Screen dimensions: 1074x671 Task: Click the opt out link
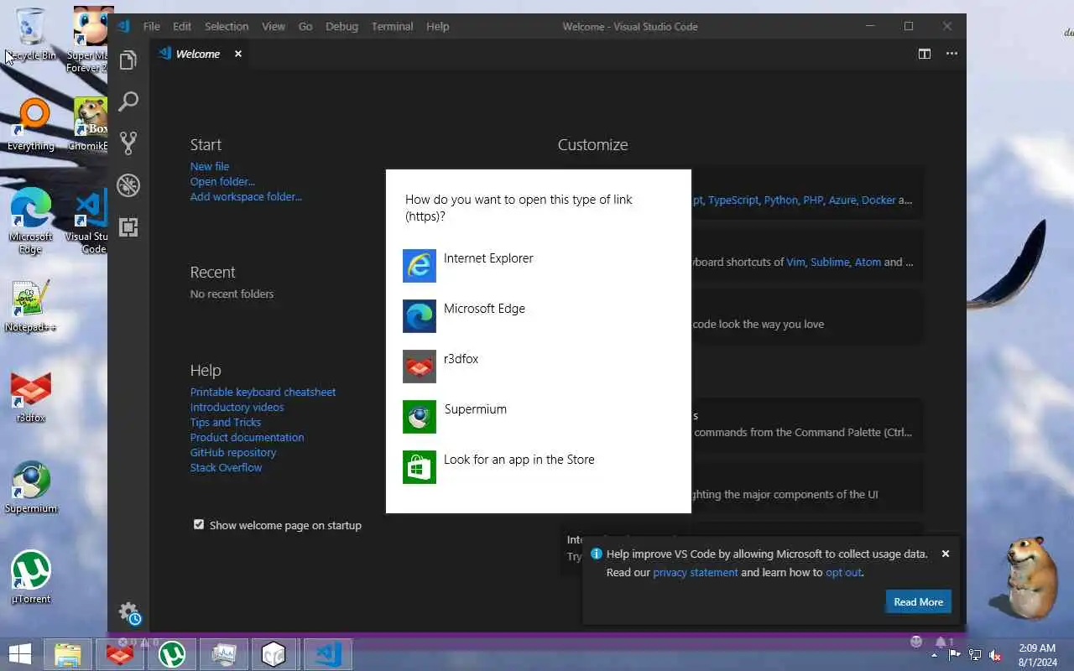[x=843, y=572]
